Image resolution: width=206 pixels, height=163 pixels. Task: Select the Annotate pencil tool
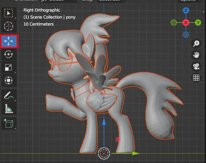point(9,95)
